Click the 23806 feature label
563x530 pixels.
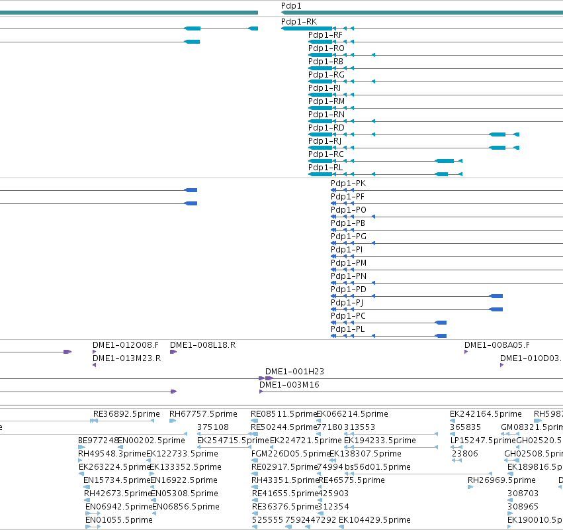tap(465, 453)
